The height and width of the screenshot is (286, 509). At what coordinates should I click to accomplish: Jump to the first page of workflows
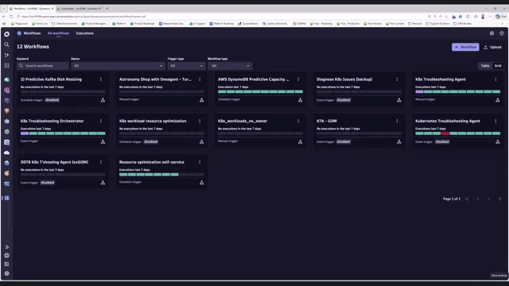[467, 199]
